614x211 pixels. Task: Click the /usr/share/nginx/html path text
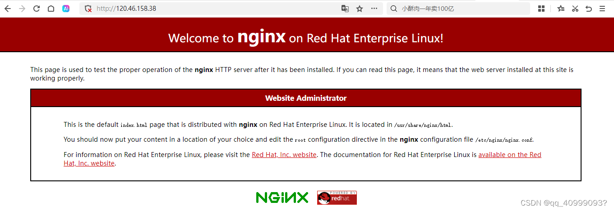point(423,125)
